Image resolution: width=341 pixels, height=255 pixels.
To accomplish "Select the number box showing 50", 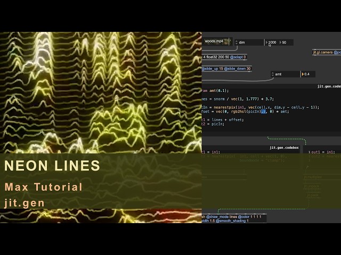I will pos(286,42).
